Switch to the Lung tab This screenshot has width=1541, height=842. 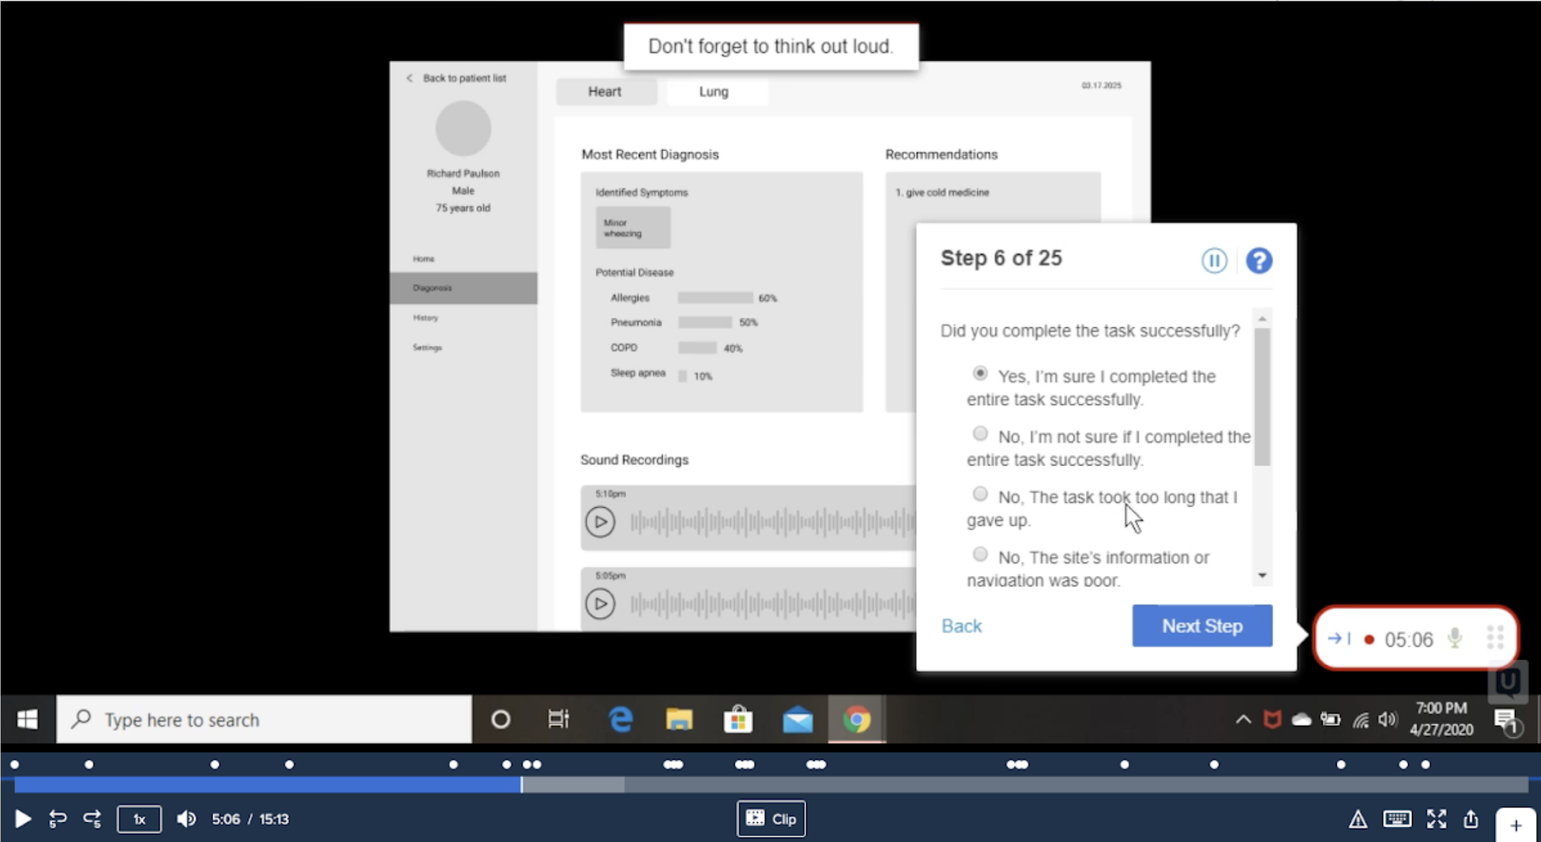[x=714, y=92]
